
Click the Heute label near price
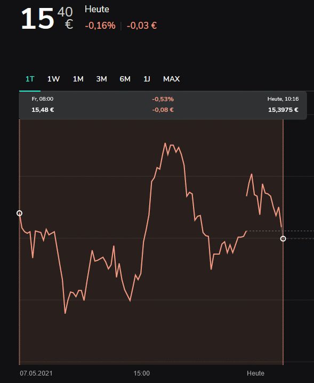coord(97,9)
